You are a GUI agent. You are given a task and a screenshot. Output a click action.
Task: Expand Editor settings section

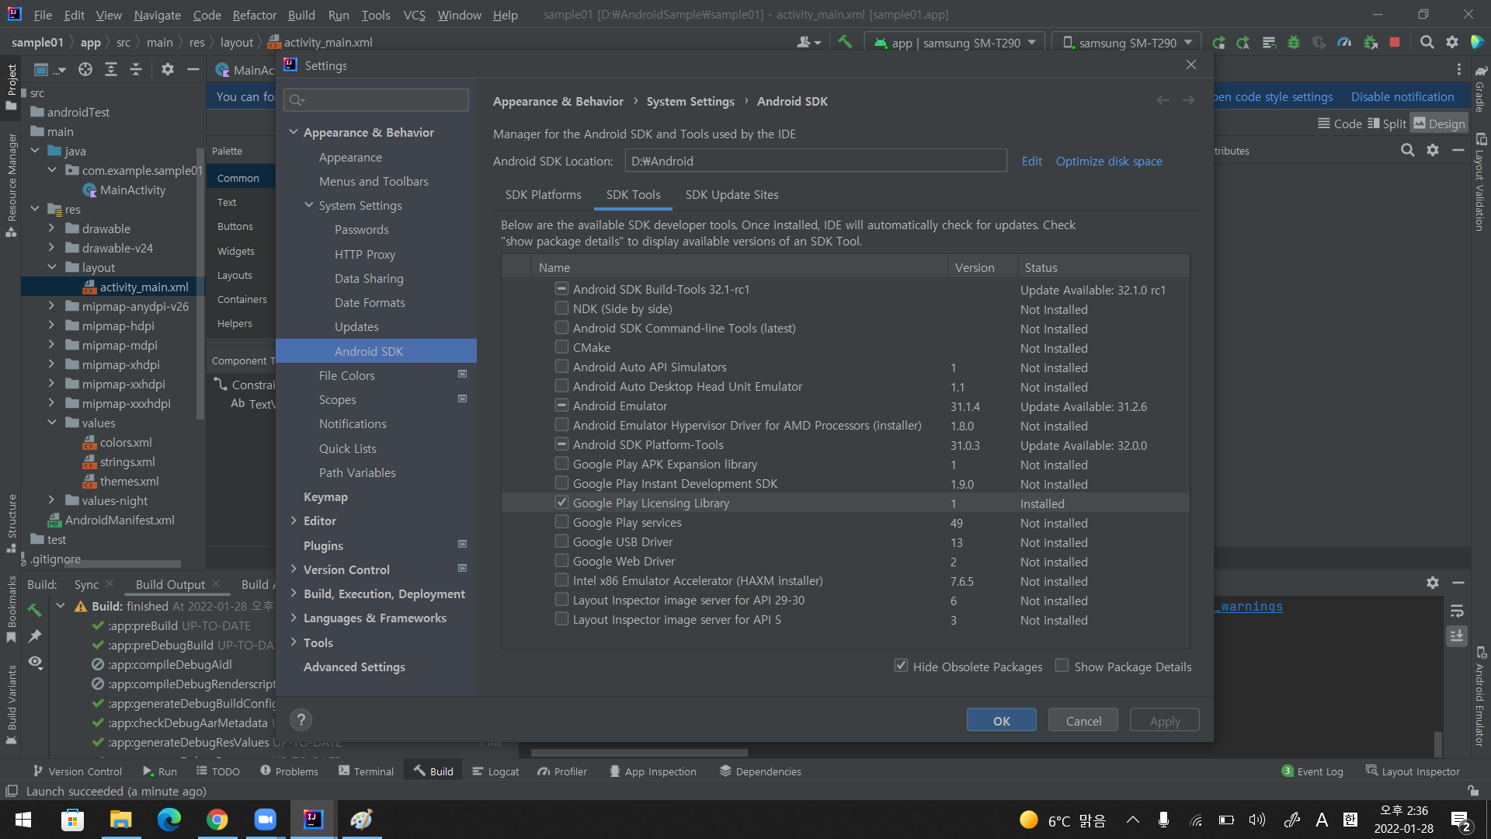coord(294,520)
